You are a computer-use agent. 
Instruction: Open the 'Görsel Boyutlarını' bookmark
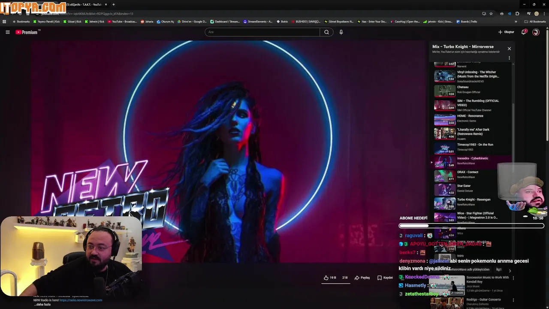tap(339, 21)
